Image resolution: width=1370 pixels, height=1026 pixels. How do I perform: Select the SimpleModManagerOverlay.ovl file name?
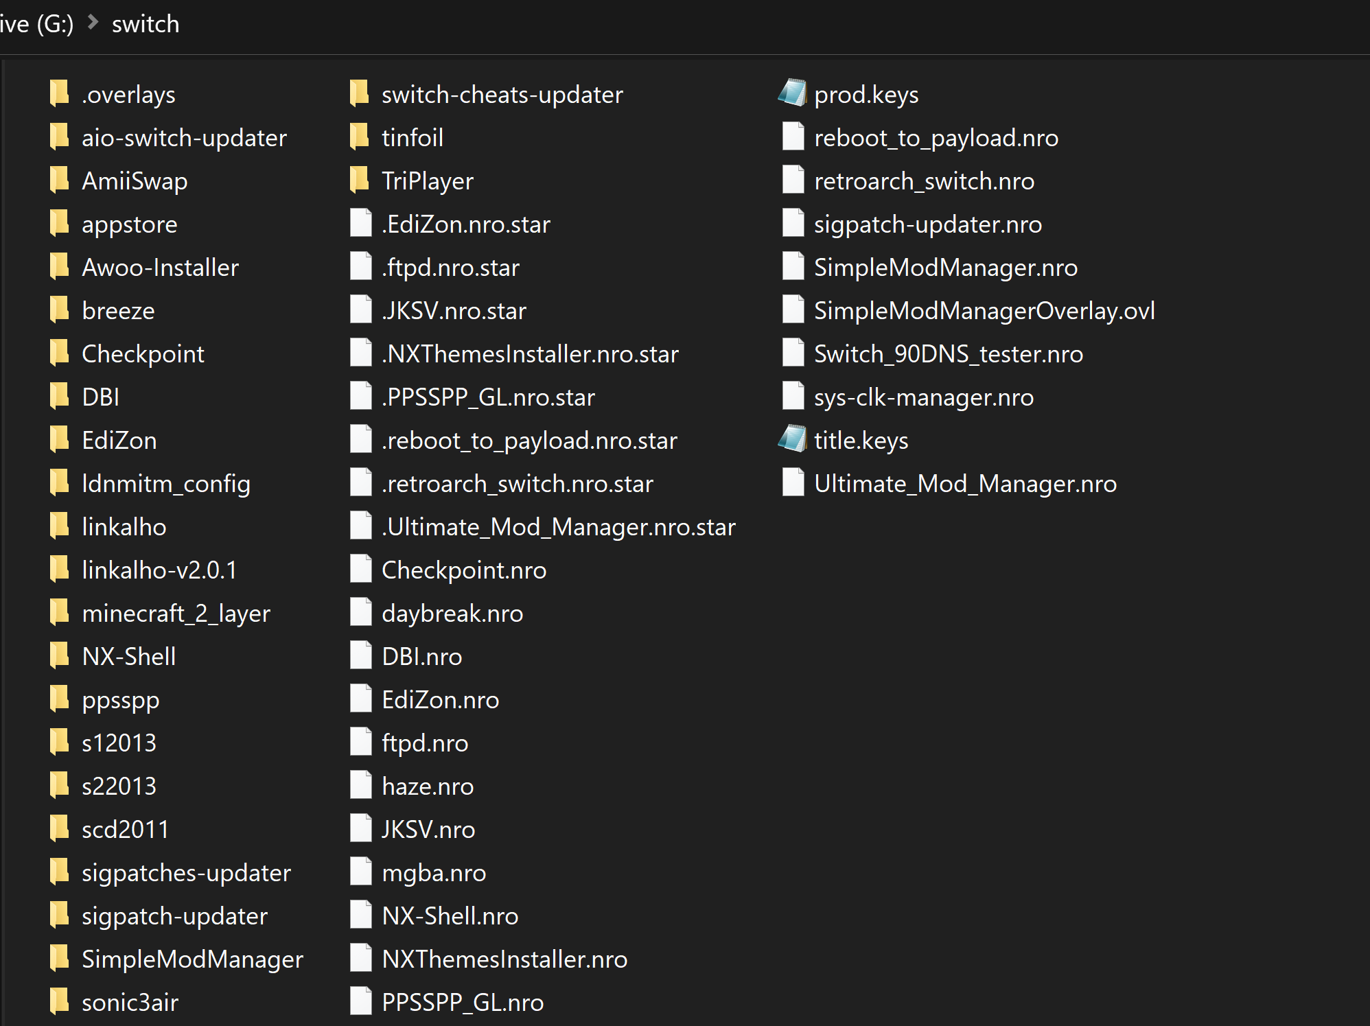pos(985,311)
